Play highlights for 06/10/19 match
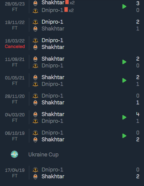 point(124,136)
